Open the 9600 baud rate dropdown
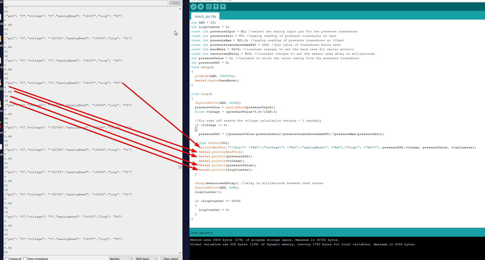 click(x=146, y=258)
